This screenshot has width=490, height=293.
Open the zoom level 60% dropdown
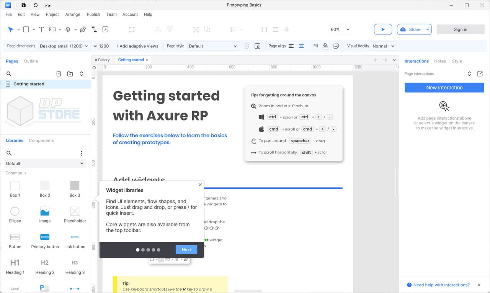pos(340,29)
